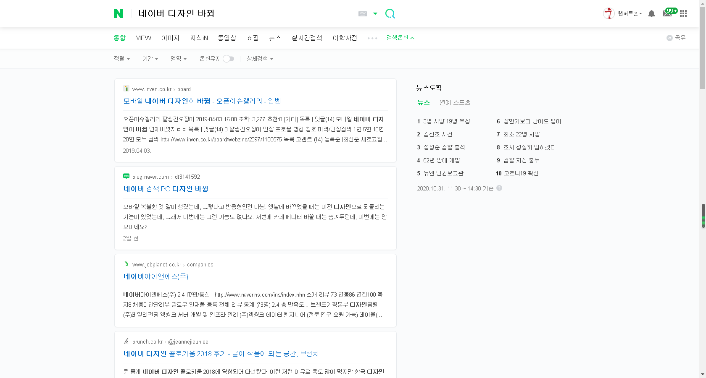The height and width of the screenshot is (378, 706).
Task: Switch to the 이미지 tab
Action: point(170,38)
